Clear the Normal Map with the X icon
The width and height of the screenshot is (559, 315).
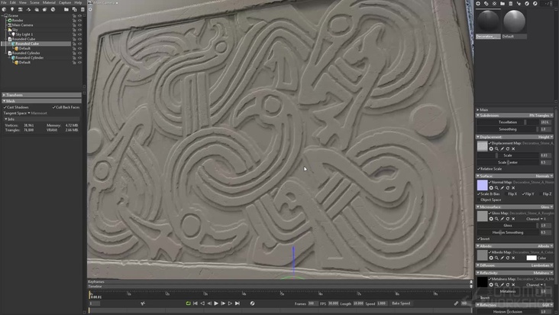pos(513,187)
